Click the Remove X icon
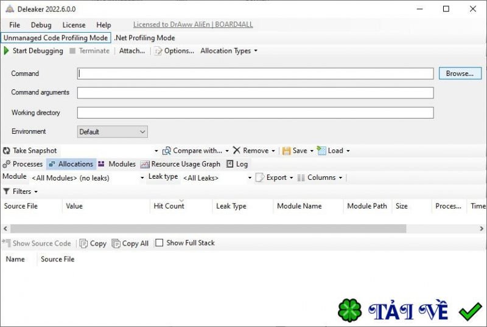This screenshot has width=487, height=327. 237,151
